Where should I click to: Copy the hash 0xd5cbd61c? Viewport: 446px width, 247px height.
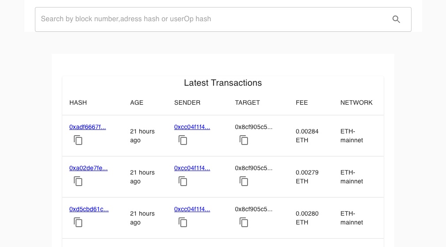click(78, 223)
